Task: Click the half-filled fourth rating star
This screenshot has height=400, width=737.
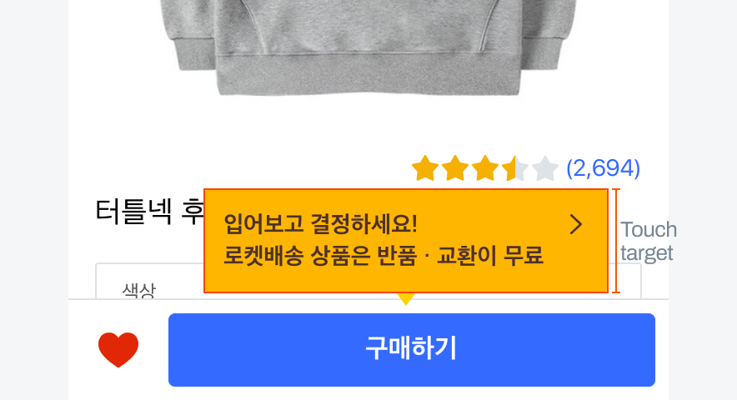Action: point(515,168)
